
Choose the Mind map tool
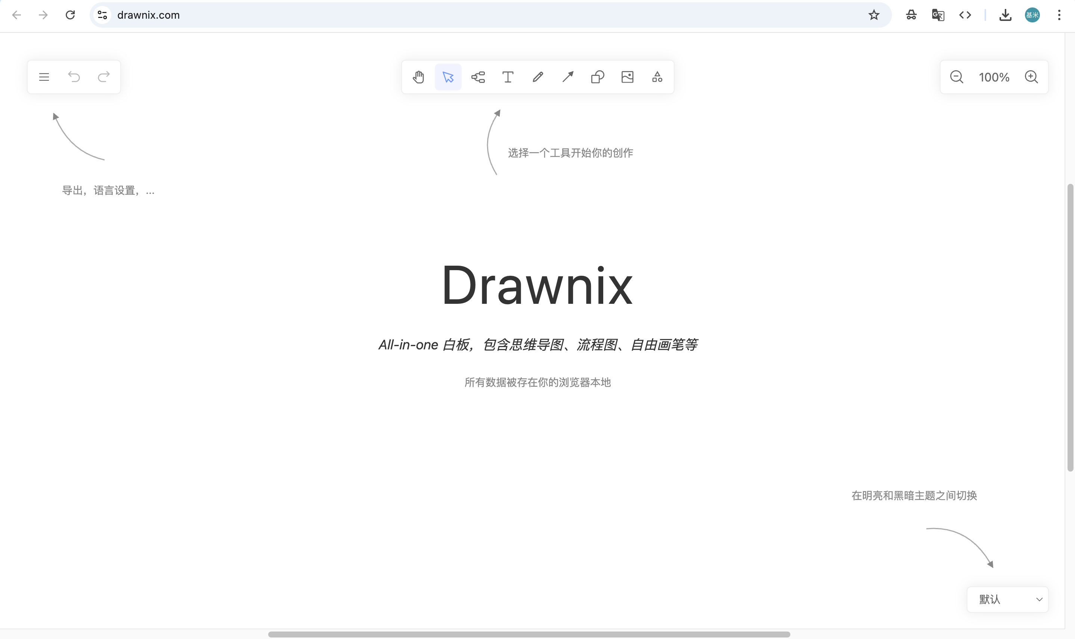[x=478, y=77]
